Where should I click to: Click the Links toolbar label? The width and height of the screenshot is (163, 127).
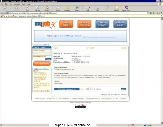[159, 13]
